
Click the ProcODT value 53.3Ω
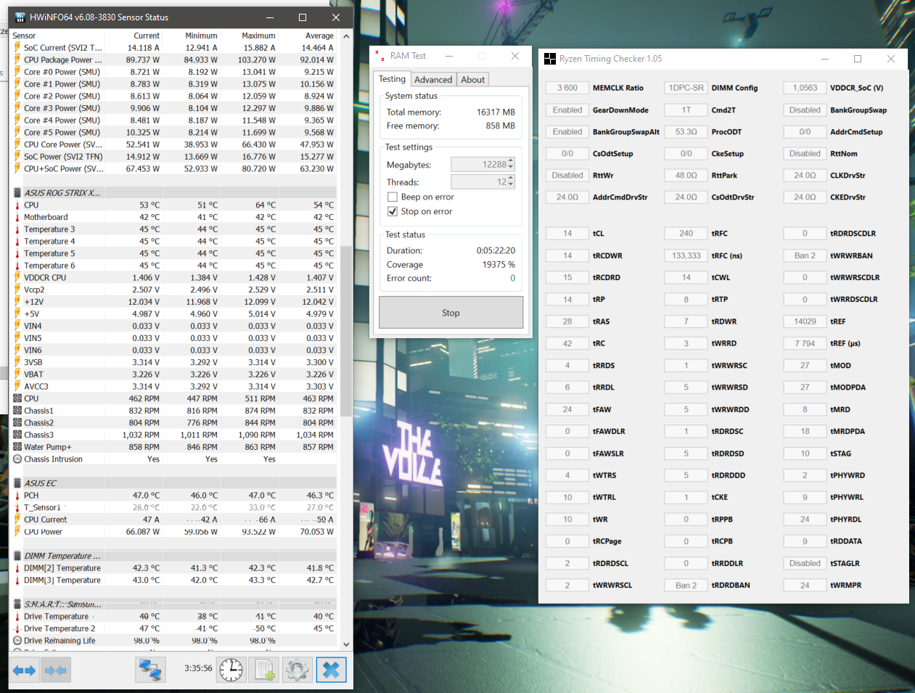click(x=686, y=132)
